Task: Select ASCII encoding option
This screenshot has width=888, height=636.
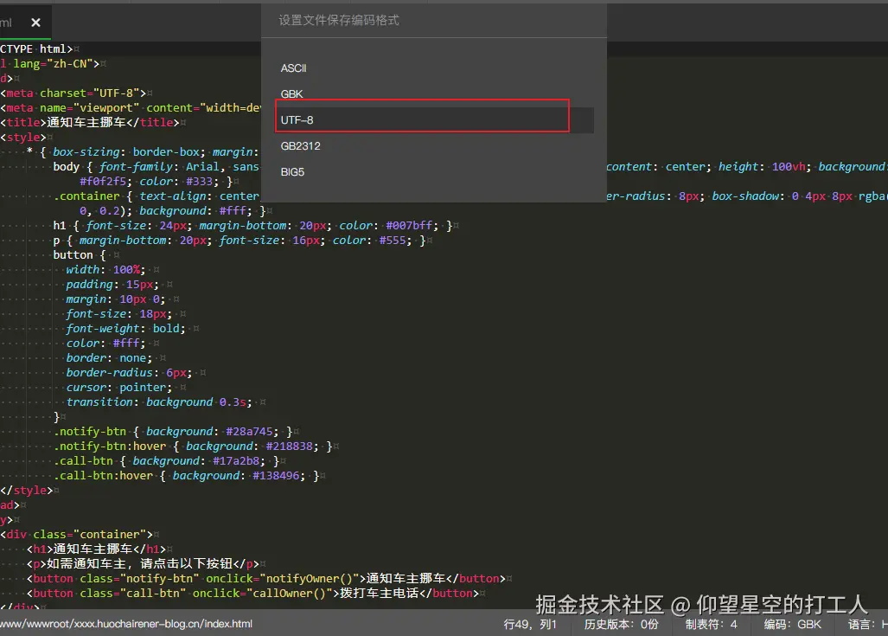Action: pos(293,68)
